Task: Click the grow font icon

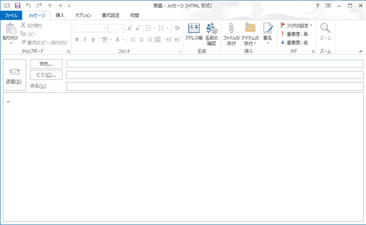Action: coord(130,28)
